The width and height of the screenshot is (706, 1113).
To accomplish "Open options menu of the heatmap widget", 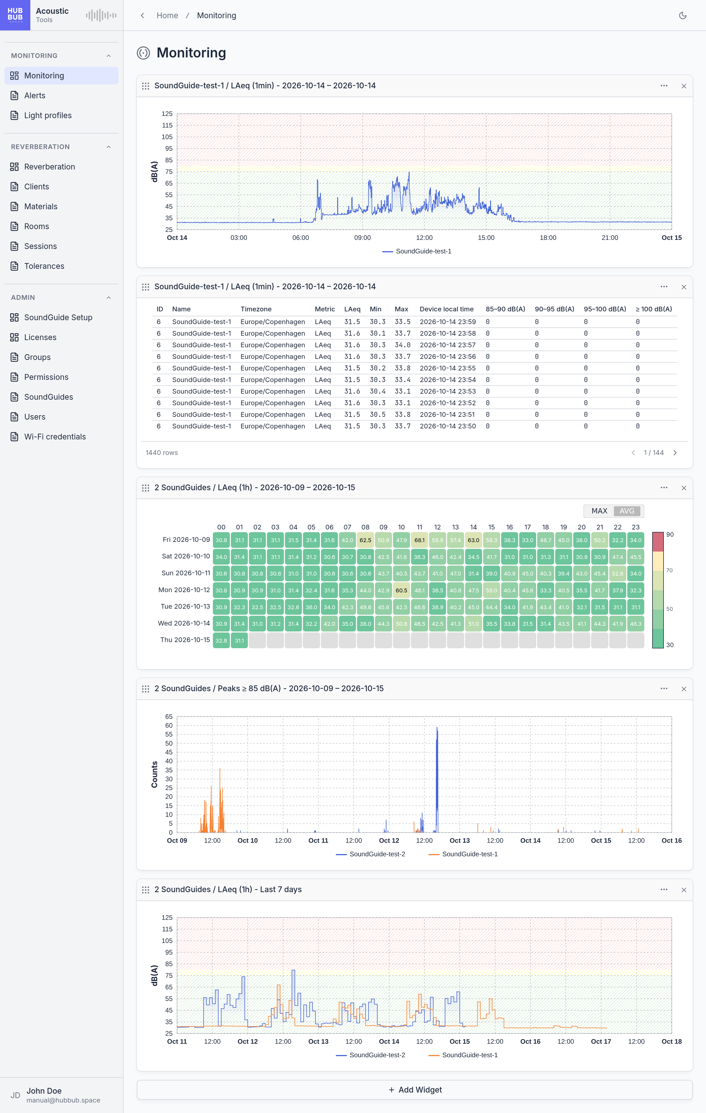I will tap(664, 487).
